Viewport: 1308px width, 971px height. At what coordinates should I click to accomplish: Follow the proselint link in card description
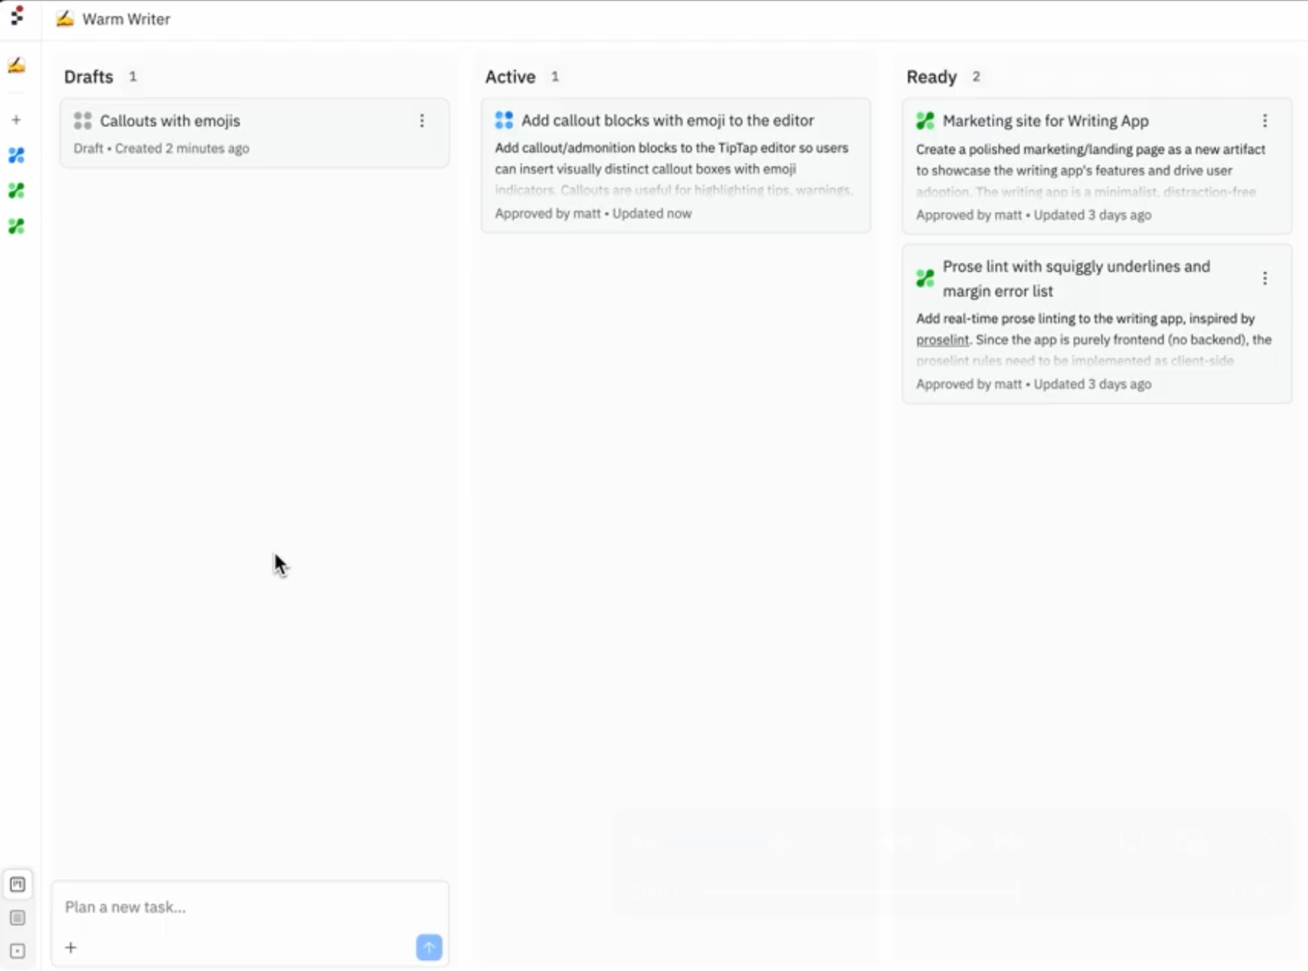[x=942, y=340]
